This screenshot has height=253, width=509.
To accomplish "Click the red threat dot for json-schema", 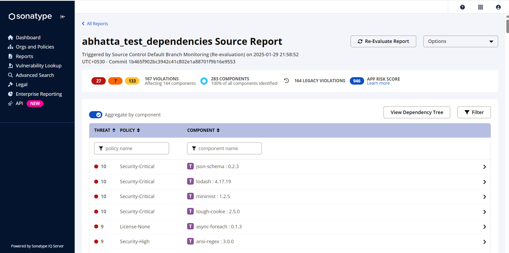I will pos(96,167).
